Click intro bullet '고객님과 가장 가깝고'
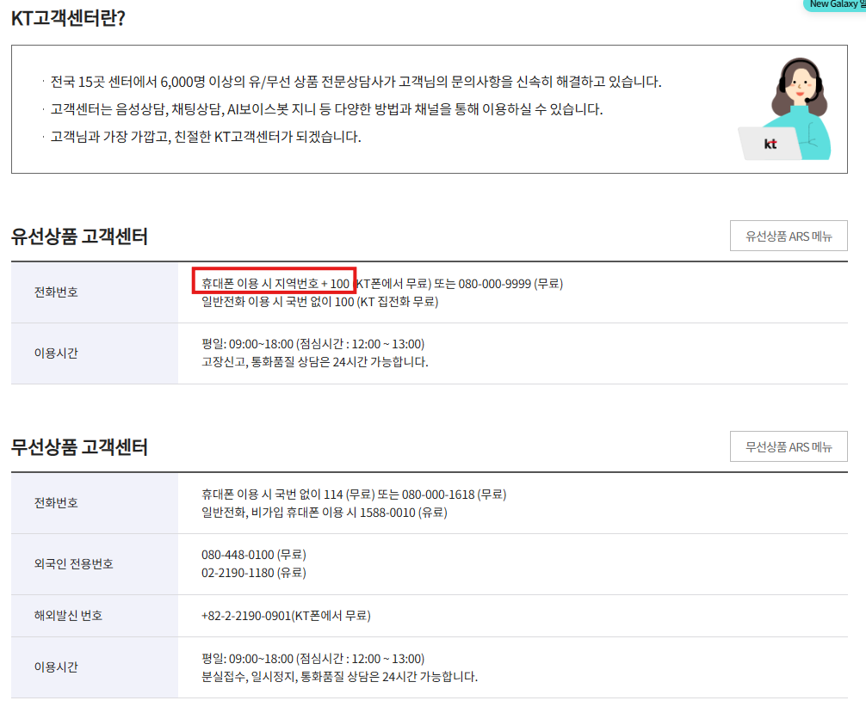 point(206,137)
